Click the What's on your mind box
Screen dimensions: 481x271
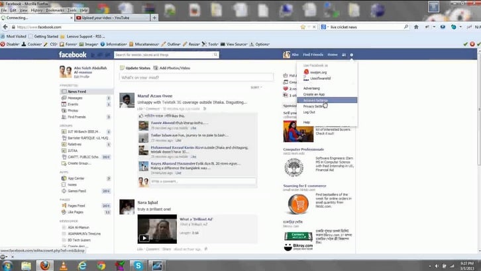[x=196, y=77]
